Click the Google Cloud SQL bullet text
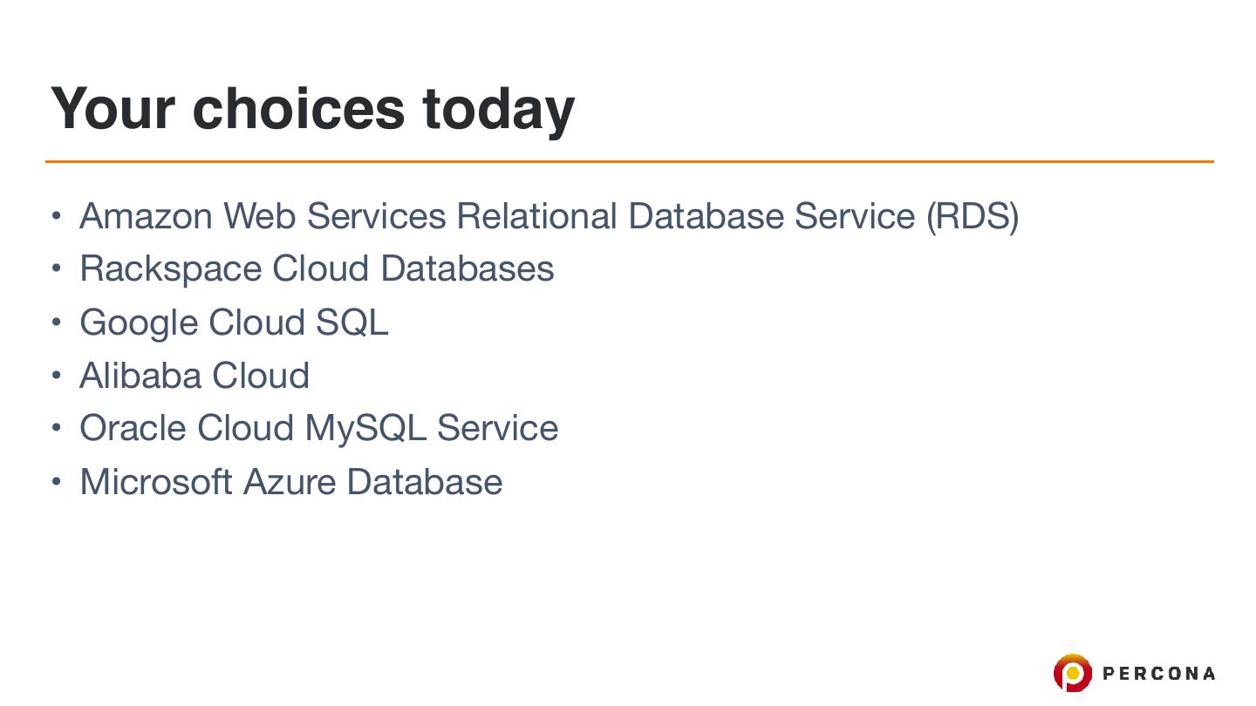Viewport: 1256px width, 706px height. pos(233,322)
